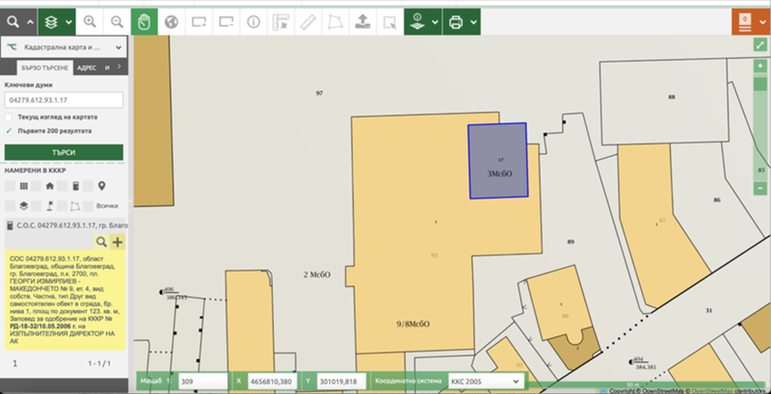Toggle fullscreen map with expand icon
Viewport: 771px width, 394px height.
click(x=760, y=44)
